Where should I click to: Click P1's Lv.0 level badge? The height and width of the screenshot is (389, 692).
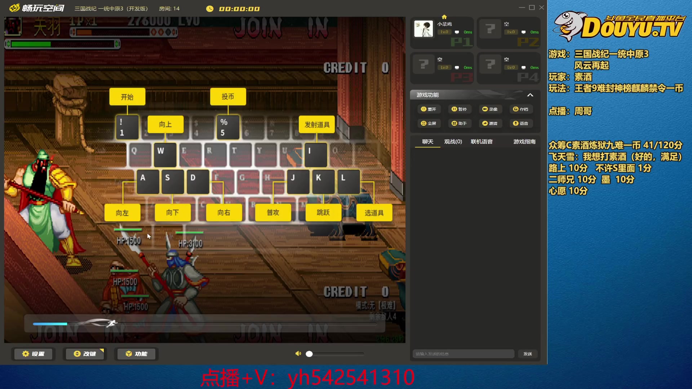(x=444, y=32)
